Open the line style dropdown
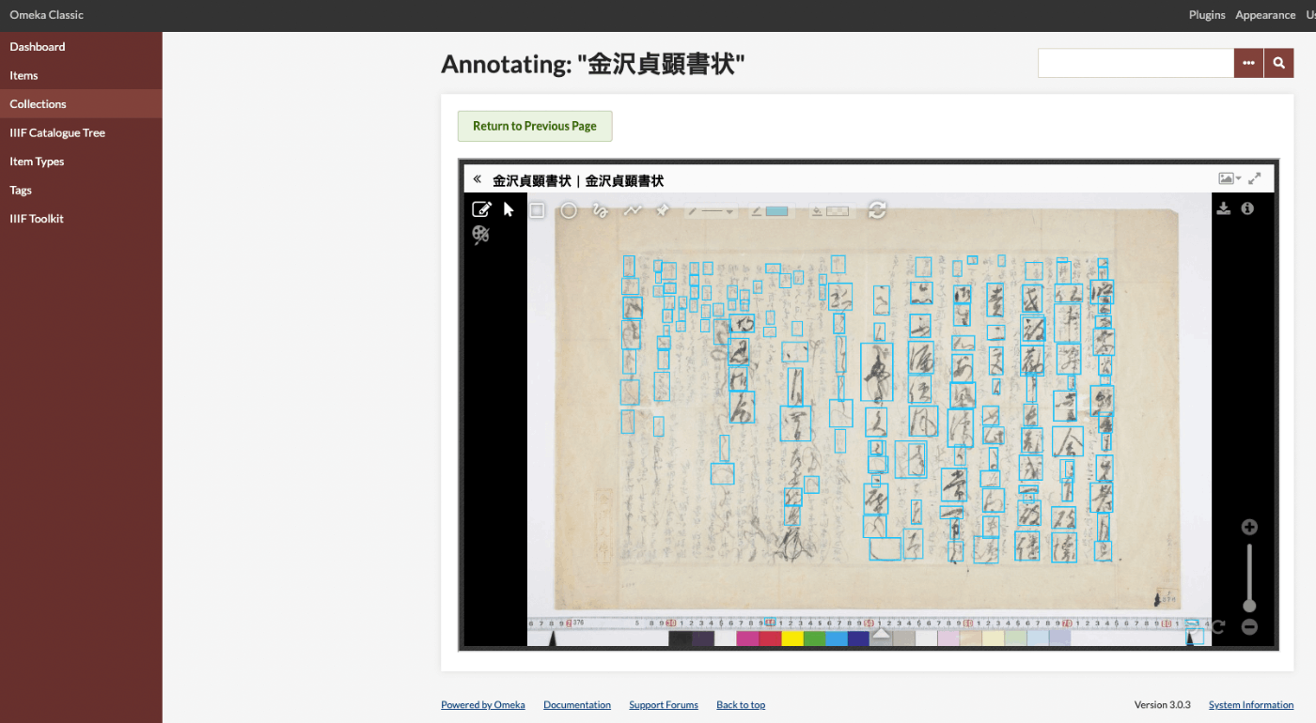The image size is (1316, 723). 711,211
